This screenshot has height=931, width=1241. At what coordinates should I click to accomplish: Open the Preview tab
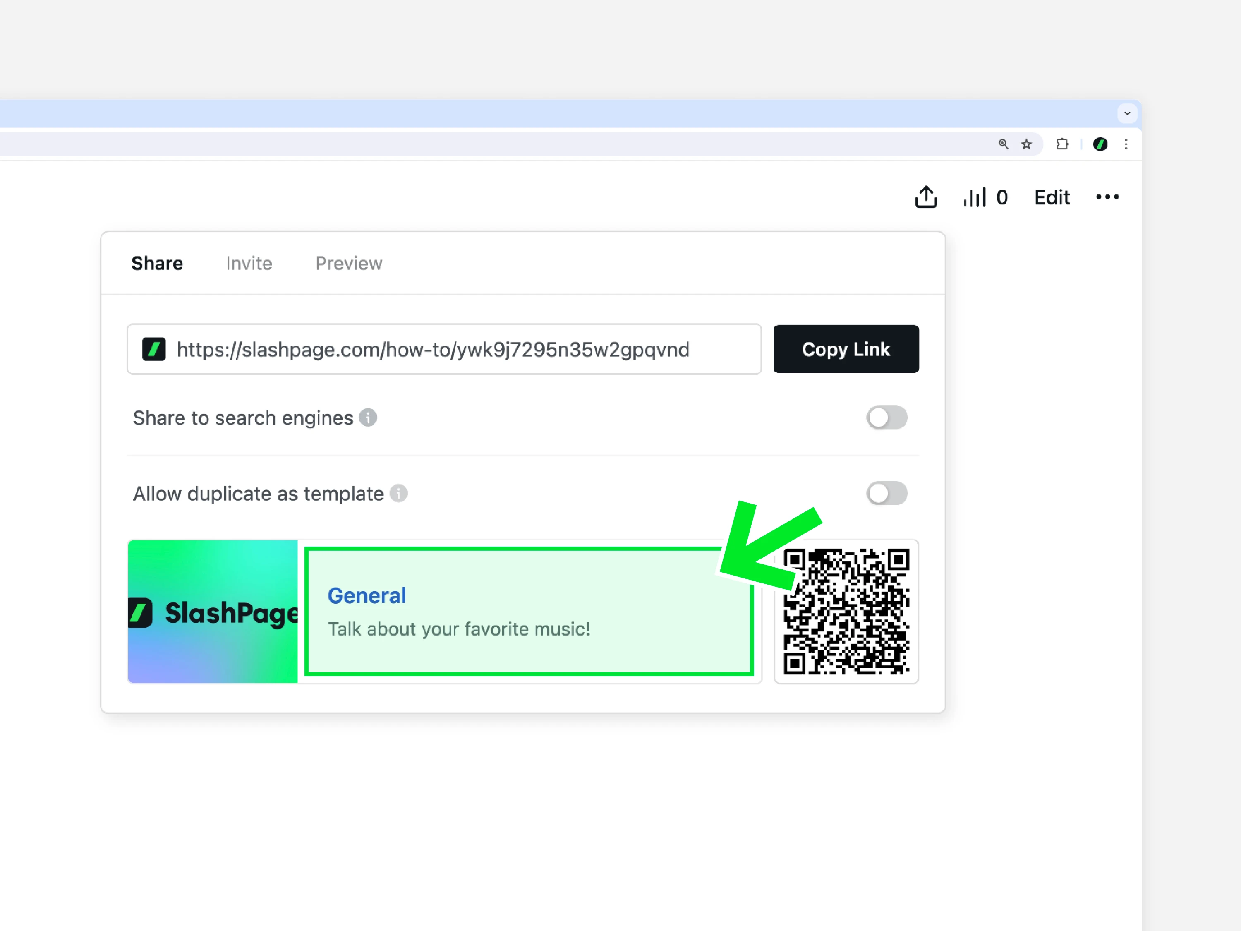click(348, 263)
